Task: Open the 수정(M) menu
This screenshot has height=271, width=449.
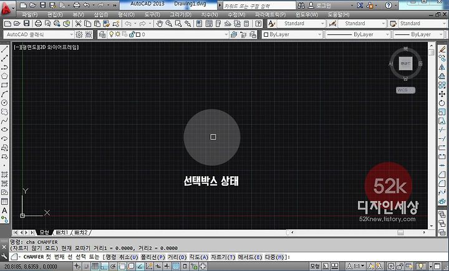Action: point(236,14)
